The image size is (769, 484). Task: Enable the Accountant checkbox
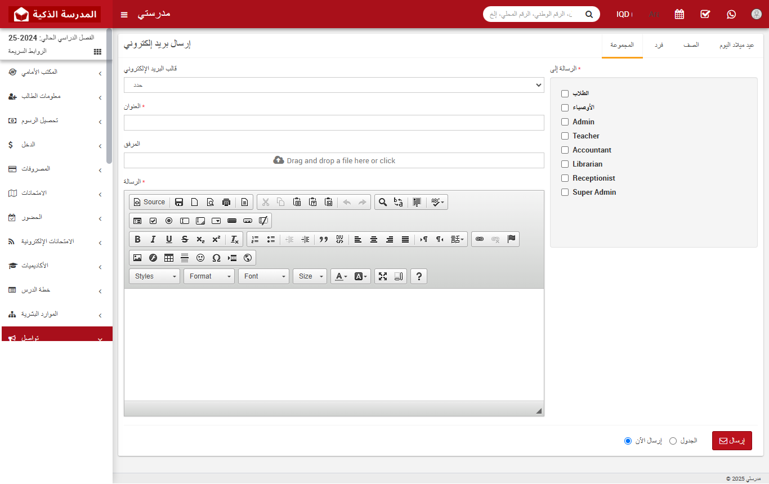point(565,150)
